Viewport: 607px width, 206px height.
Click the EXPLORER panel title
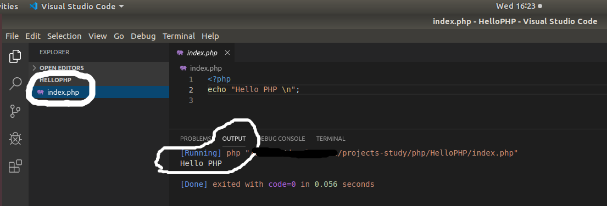coord(54,52)
